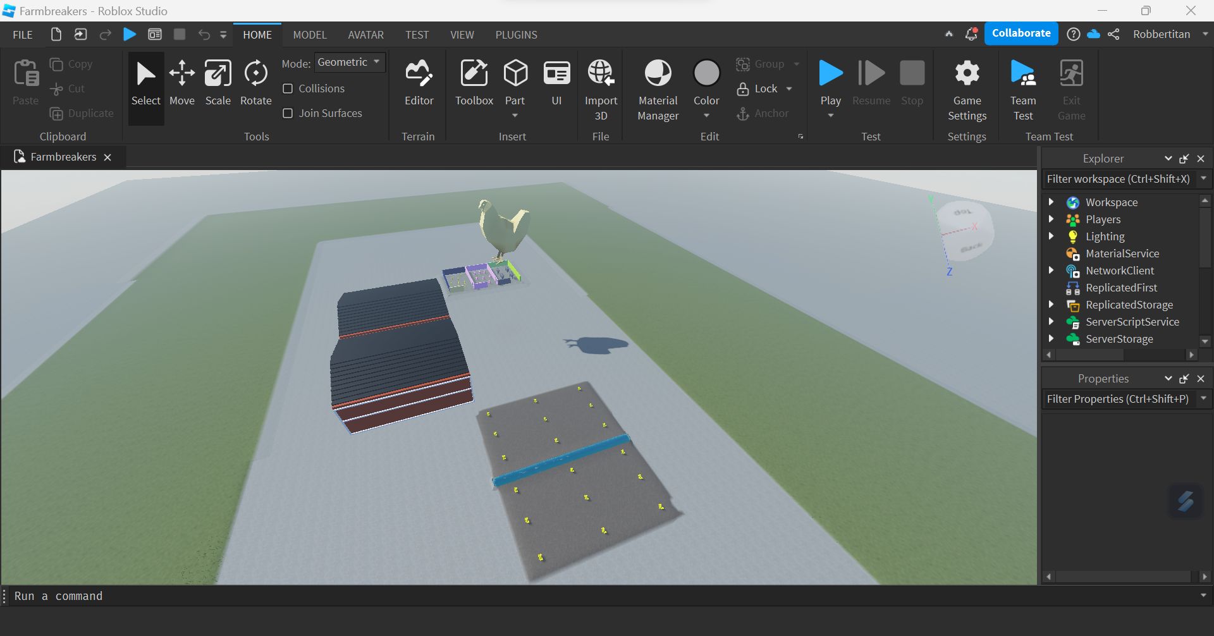Click the undo arrow in quick access bar
The image size is (1214, 636).
(204, 34)
